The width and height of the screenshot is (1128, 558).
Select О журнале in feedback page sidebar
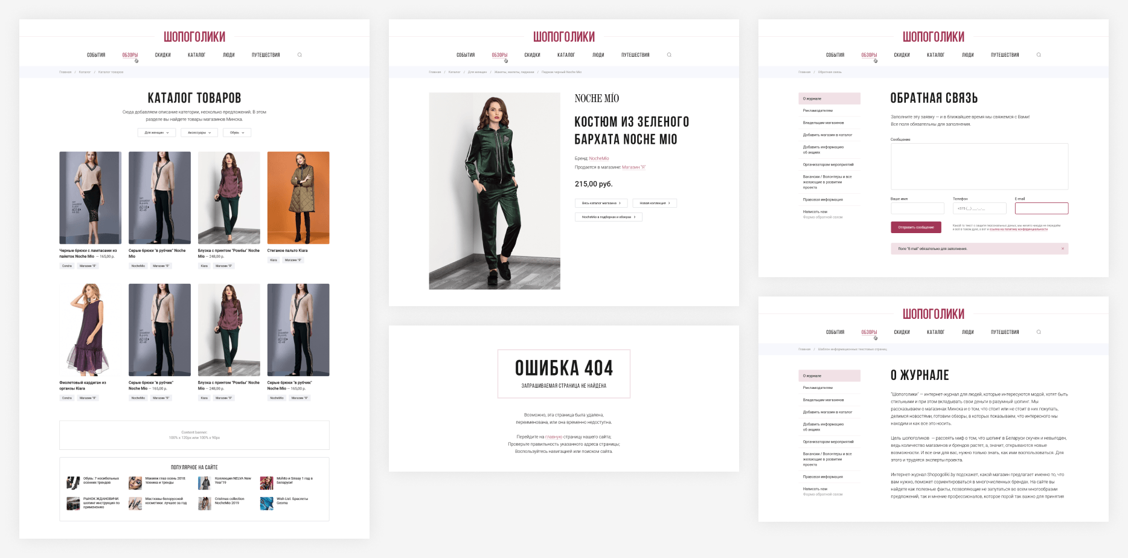pyautogui.click(x=829, y=98)
